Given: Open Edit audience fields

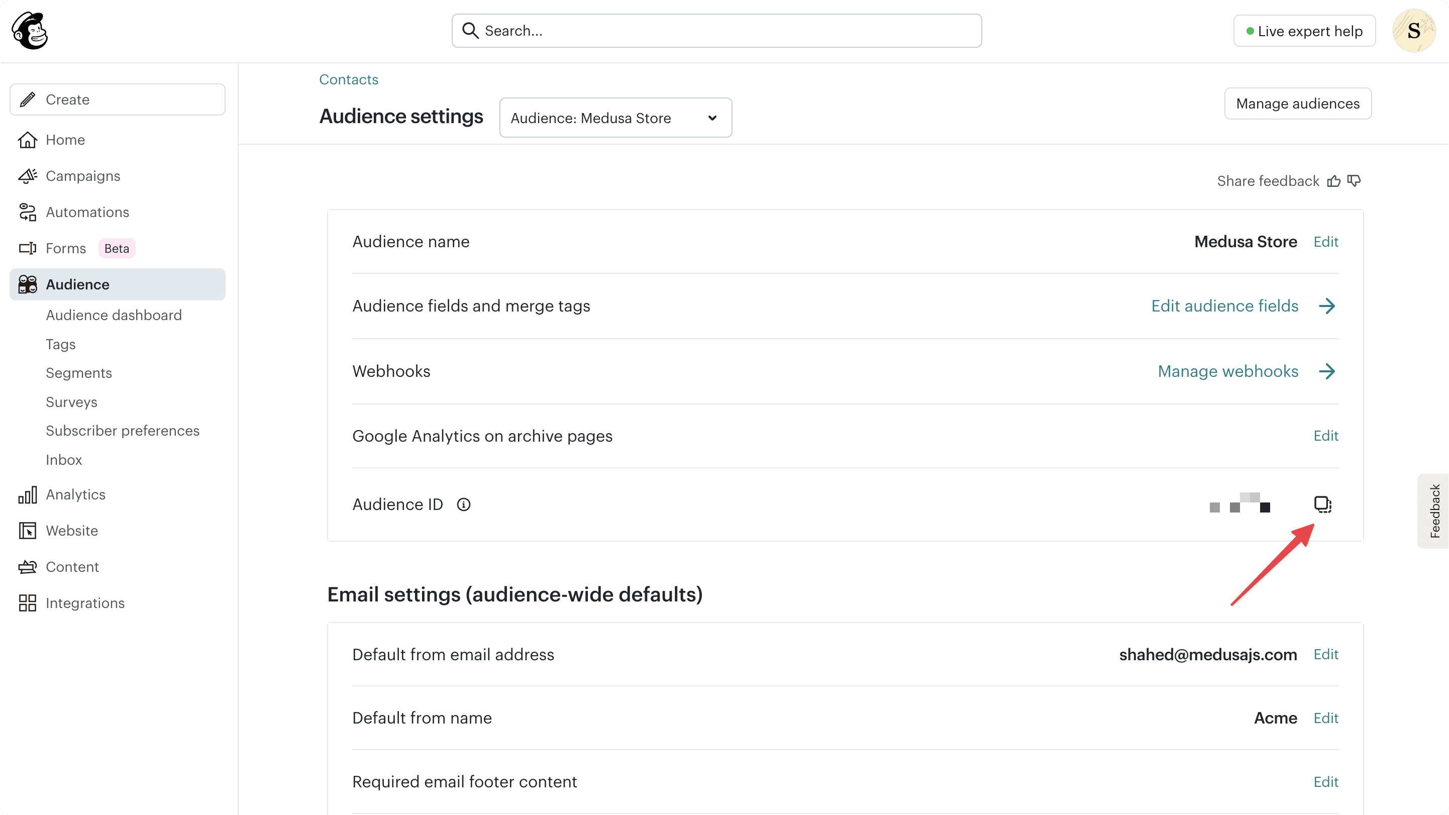Looking at the screenshot, I should click(1224, 305).
